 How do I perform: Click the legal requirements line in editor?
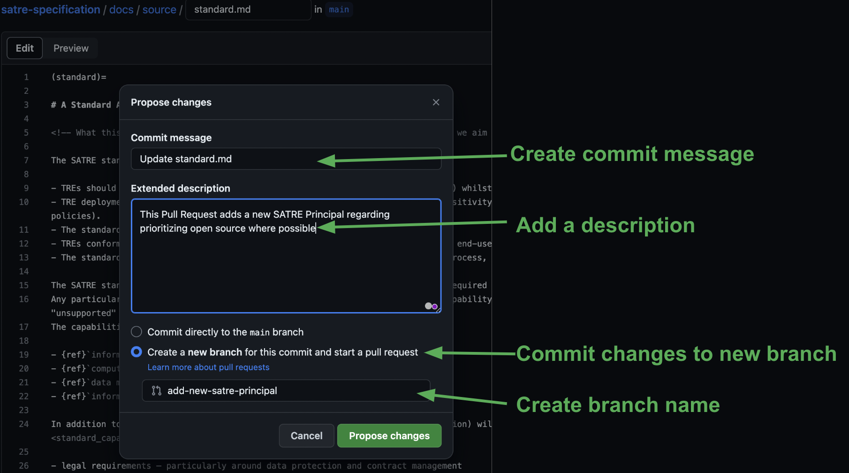click(x=257, y=465)
